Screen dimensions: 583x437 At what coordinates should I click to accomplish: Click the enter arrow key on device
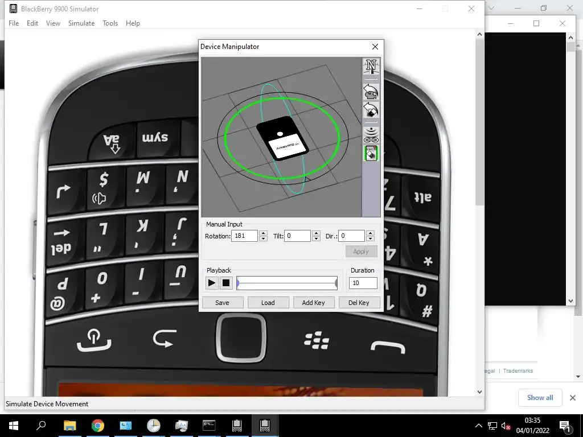64,192
